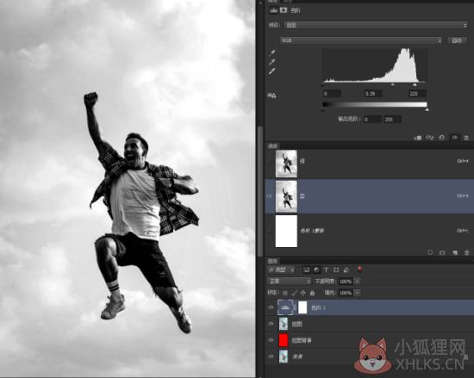Click the highlight input slider under histogram
This screenshot has width=474, height=378.
tap(415, 84)
